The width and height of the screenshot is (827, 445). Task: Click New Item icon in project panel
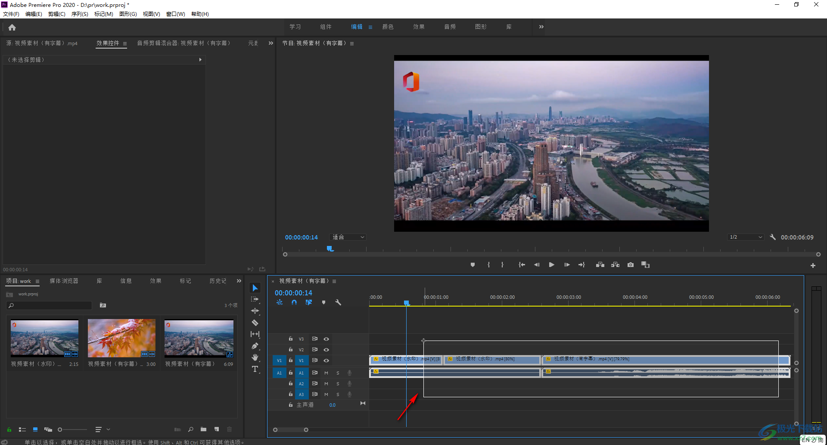coord(217,429)
